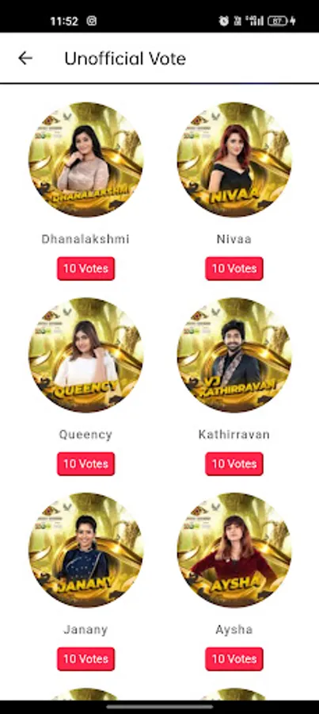The height and width of the screenshot is (714, 319).
Task: Tap the back arrow icon
Action: point(25,58)
